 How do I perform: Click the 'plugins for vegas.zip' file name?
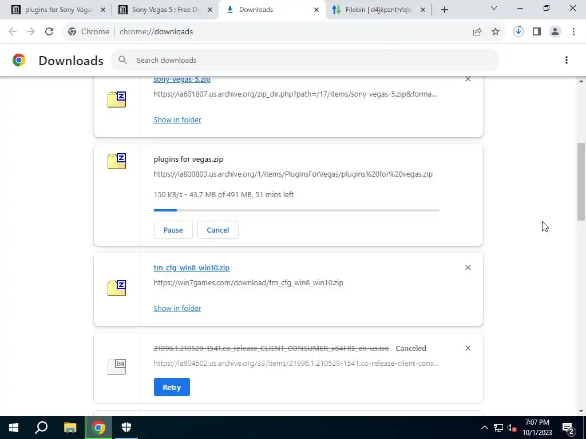[188, 159]
